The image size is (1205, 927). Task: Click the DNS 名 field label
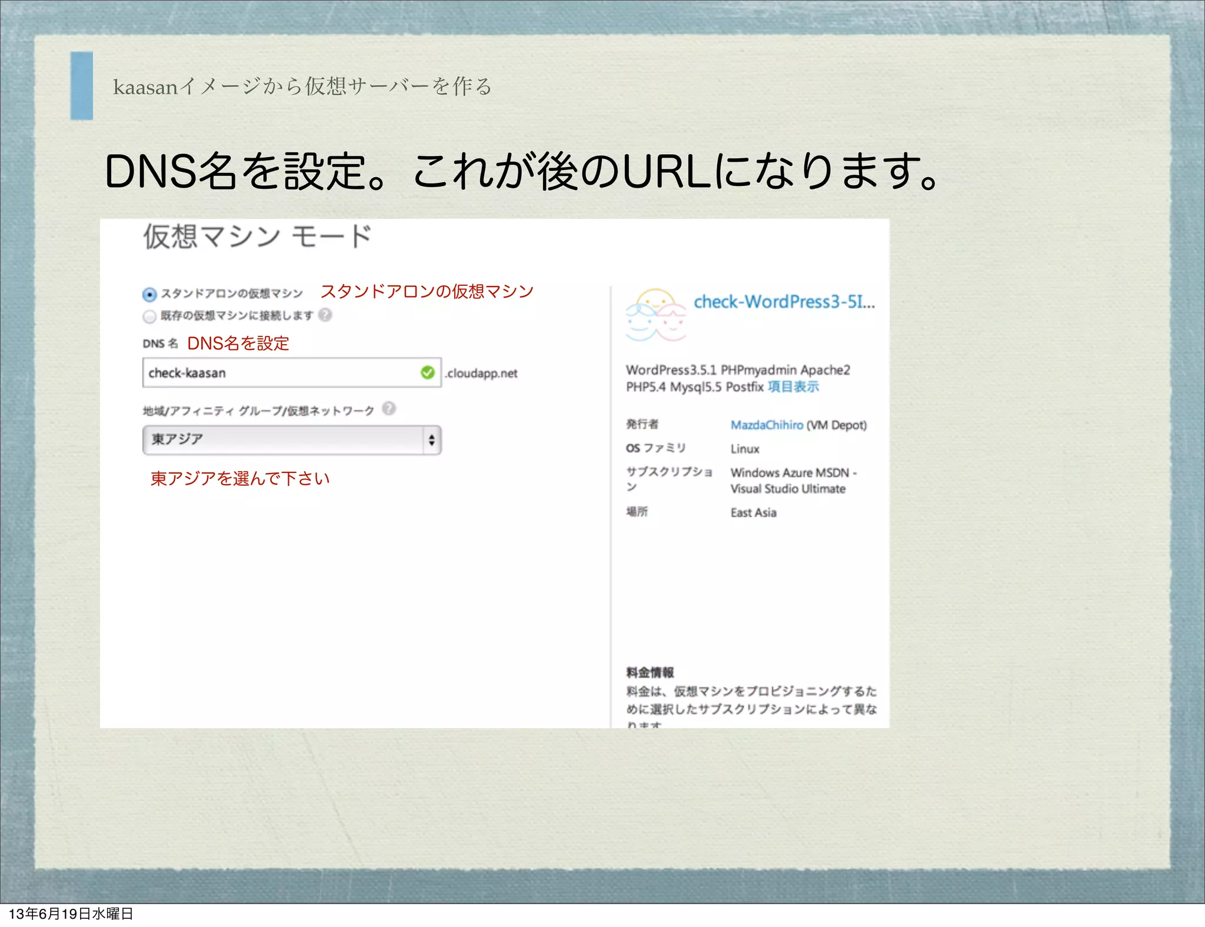[x=160, y=344]
